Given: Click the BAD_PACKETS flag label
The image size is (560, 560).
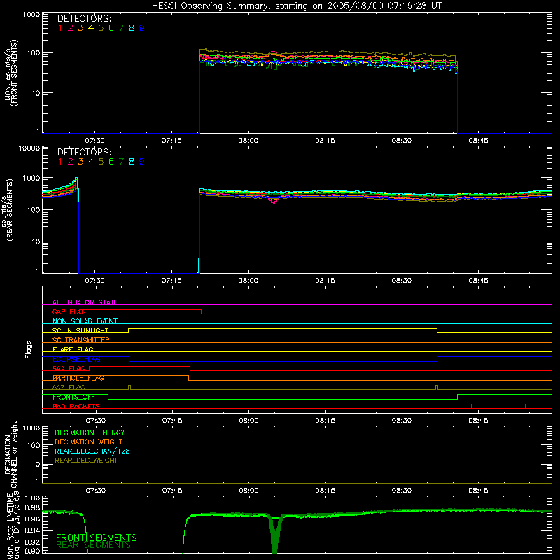Looking at the screenshot, I should tap(76, 406).
